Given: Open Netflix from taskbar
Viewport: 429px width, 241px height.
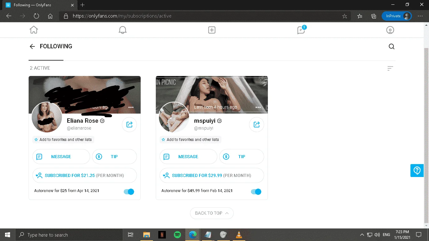Looking at the screenshot, I should [x=162, y=235].
